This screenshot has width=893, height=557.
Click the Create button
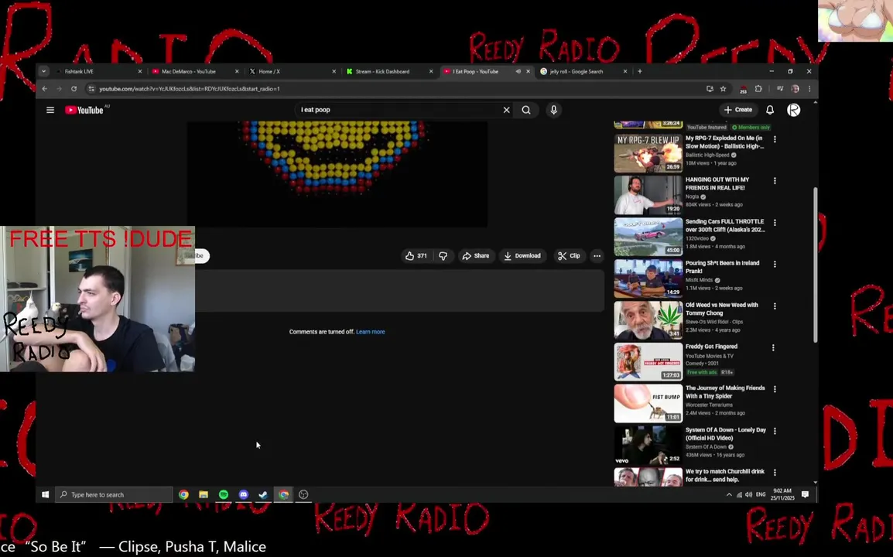[738, 110]
